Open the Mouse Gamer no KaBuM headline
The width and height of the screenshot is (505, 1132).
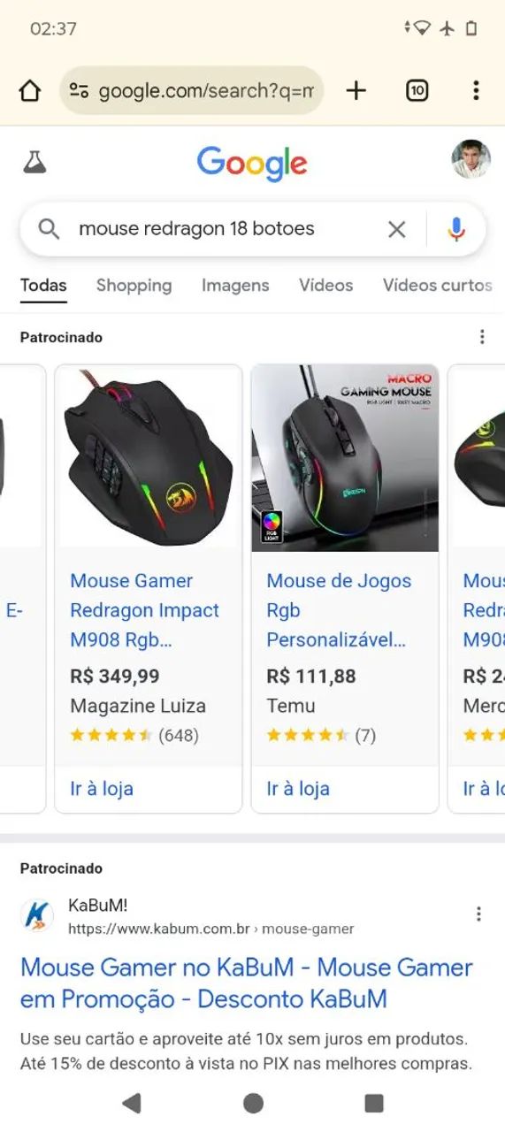click(247, 983)
